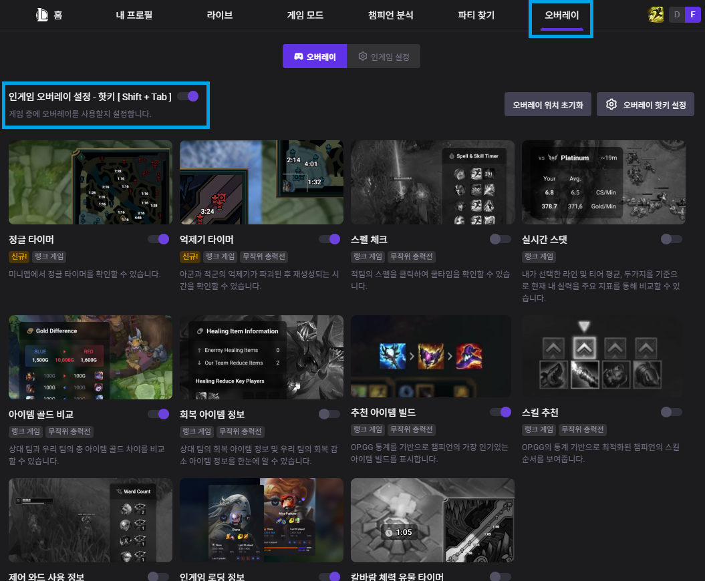Viewport: 705px width, 581px height.
Task: Turn off 추천 아이템 빌드 toggle
Action: [501, 412]
